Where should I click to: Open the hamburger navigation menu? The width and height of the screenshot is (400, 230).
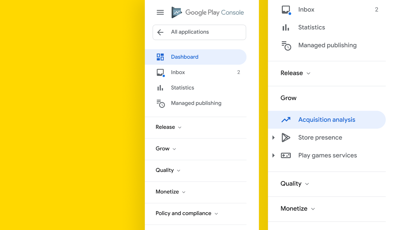coord(160,12)
